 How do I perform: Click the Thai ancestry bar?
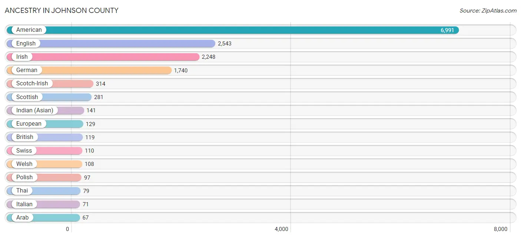click(x=44, y=191)
